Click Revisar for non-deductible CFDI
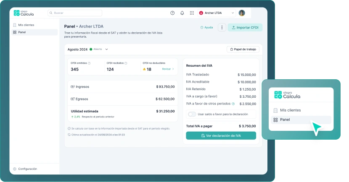The height and width of the screenshot is (182, 349). click(x=168, y=69)
